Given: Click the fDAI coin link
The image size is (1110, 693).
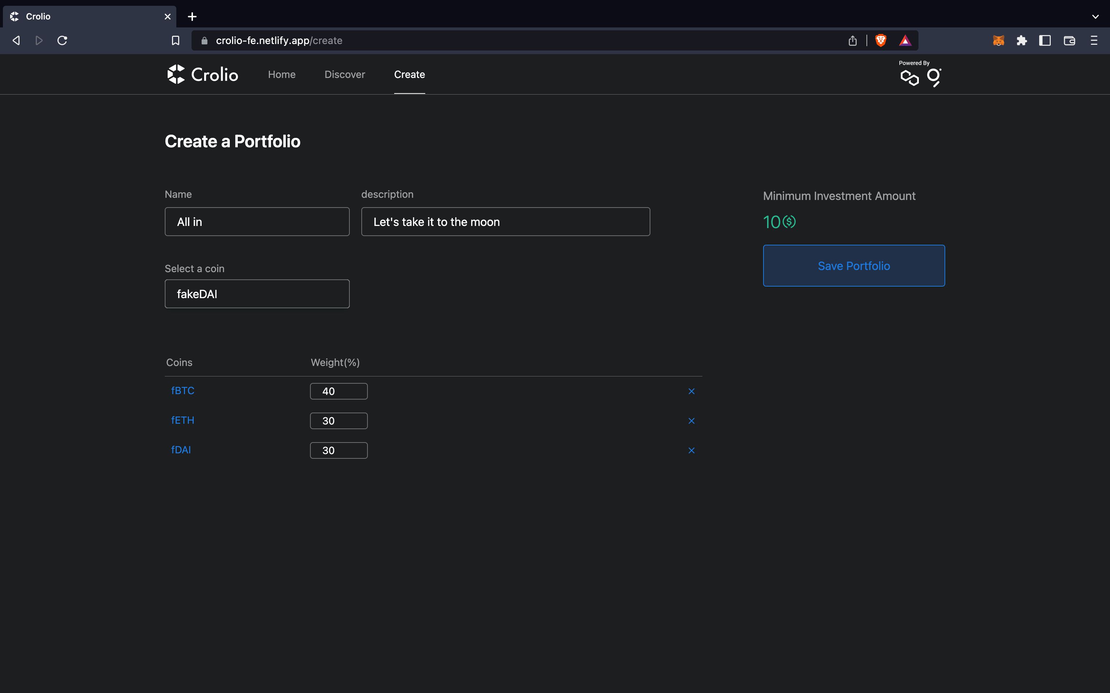Looking at the screenshot, I should point(181,450).
